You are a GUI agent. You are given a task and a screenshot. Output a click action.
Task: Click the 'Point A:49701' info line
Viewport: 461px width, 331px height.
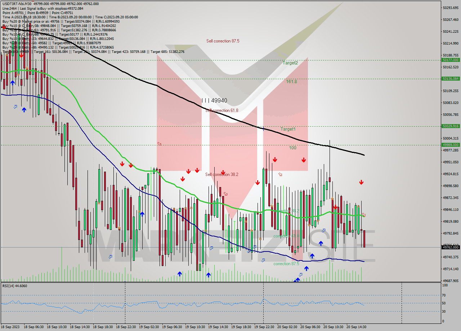(x=37, y=13)
